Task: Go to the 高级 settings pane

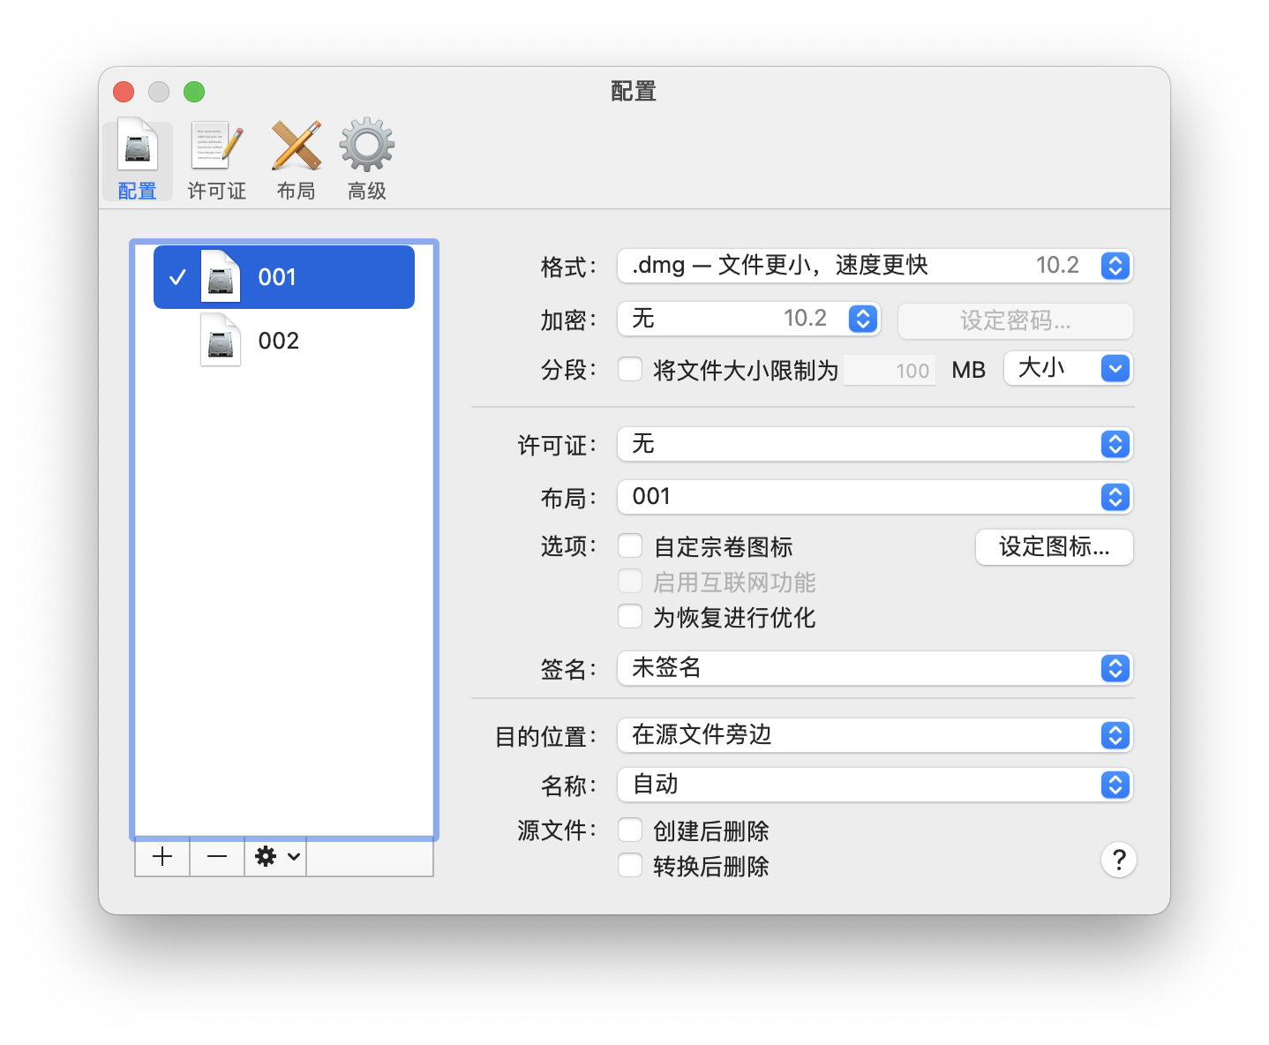Action: 367,161
